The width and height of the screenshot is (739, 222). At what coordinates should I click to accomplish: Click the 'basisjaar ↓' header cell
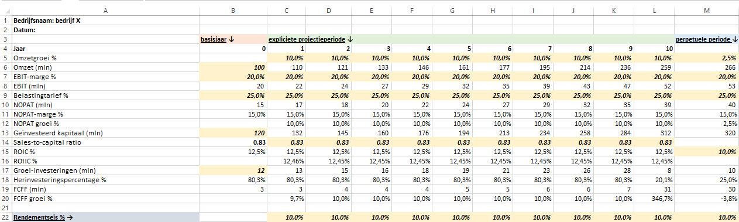tap(233, 39)
